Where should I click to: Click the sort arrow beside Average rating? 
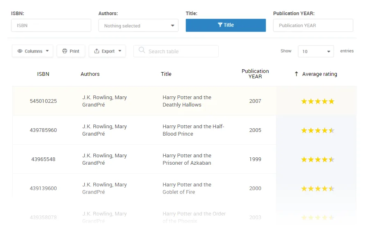tap(296, 74)
